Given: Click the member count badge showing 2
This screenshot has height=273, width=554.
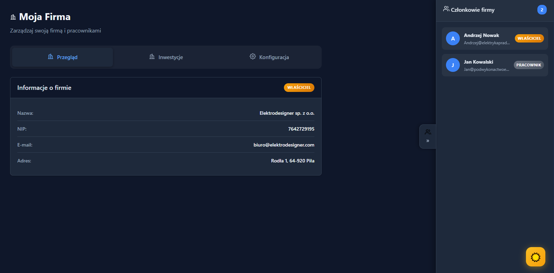Looking at the screenshot, I should (x=542, y=10).
